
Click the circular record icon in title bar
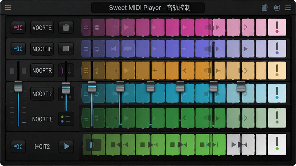click(x=277, y=8)
